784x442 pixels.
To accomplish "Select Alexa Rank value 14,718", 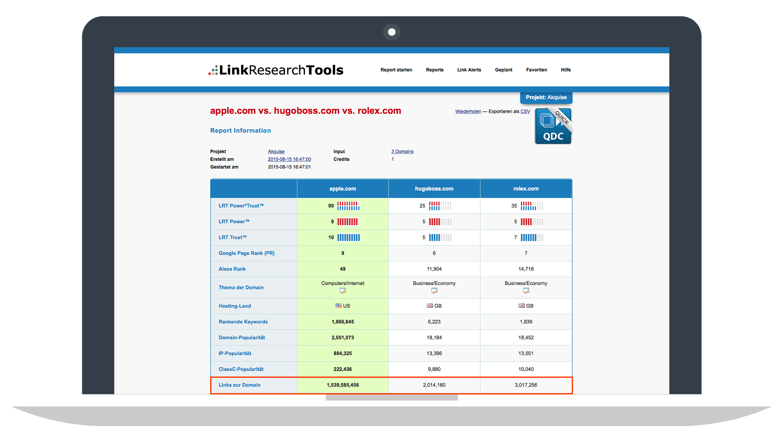I will pos(526,269).
